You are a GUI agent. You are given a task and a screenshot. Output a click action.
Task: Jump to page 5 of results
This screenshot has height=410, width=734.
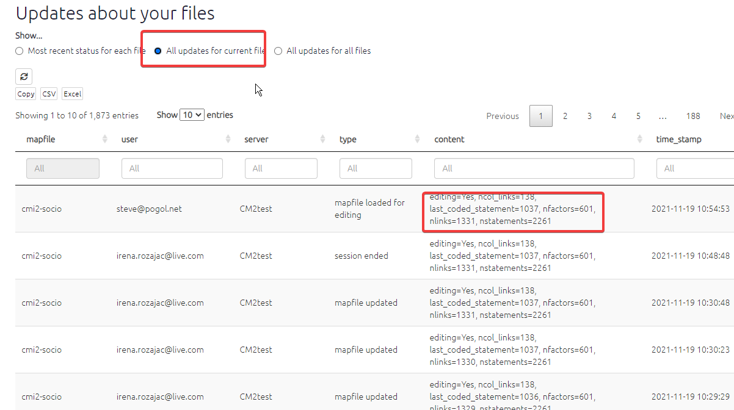pyautogui.click(x=638, y=116)
